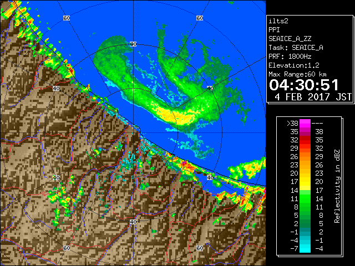Click the "60" ring label in southwest land
Image resolution: width=355 pixels, height=266 pixels.
pos(67,248)
